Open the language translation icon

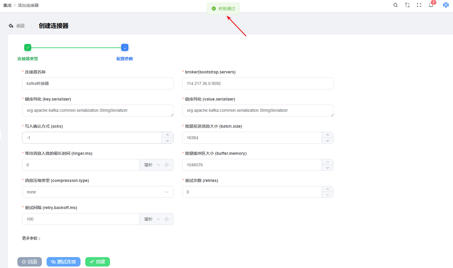(407, 5)
